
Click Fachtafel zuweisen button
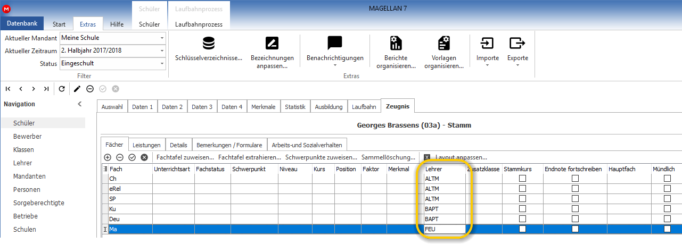[x=185, y=157]
